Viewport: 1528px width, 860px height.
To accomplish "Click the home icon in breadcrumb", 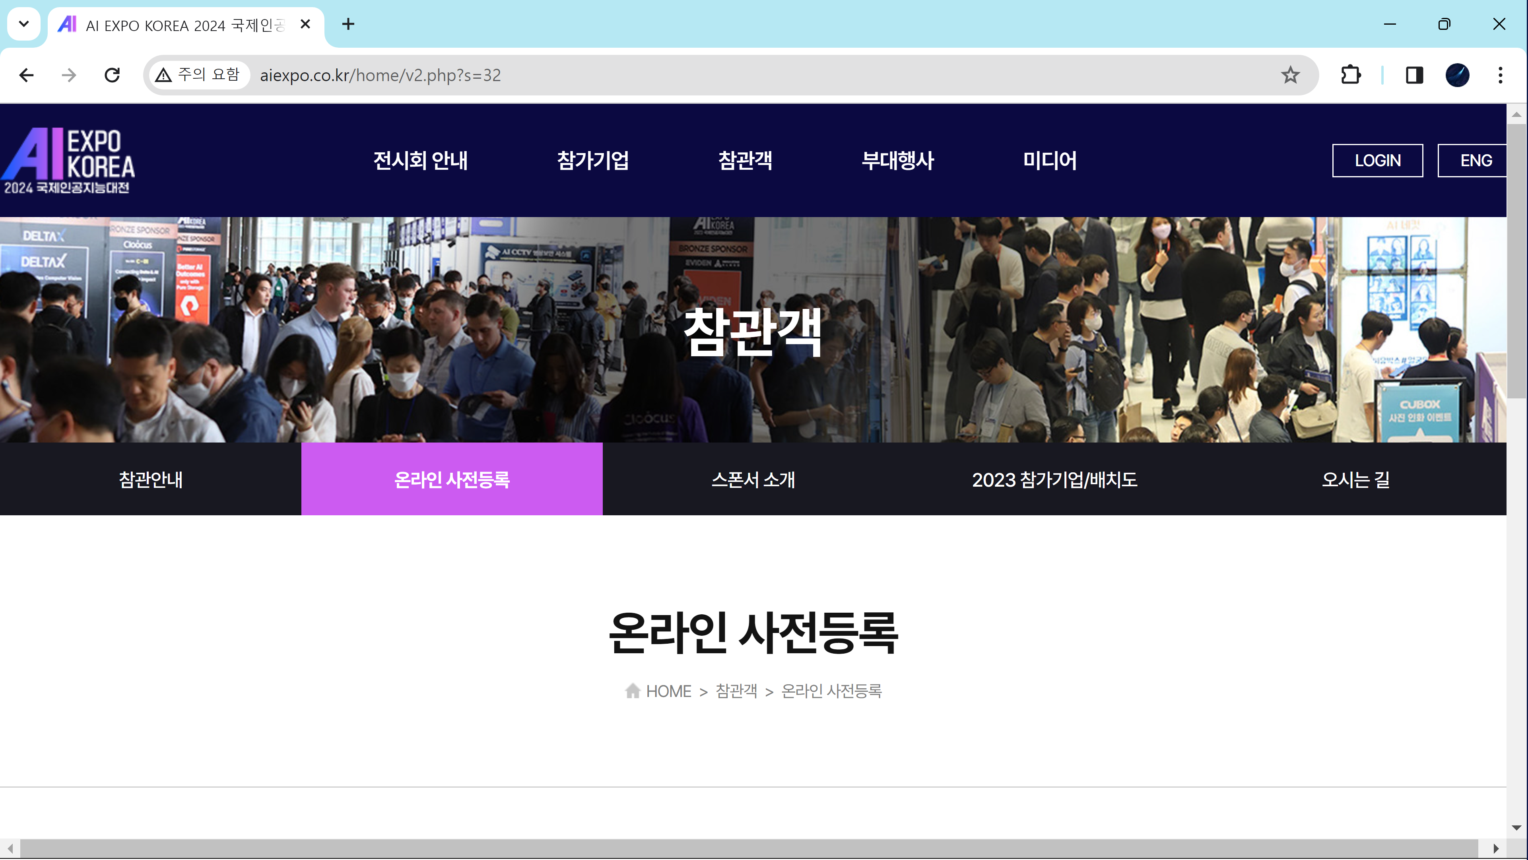I will [632, 691].
